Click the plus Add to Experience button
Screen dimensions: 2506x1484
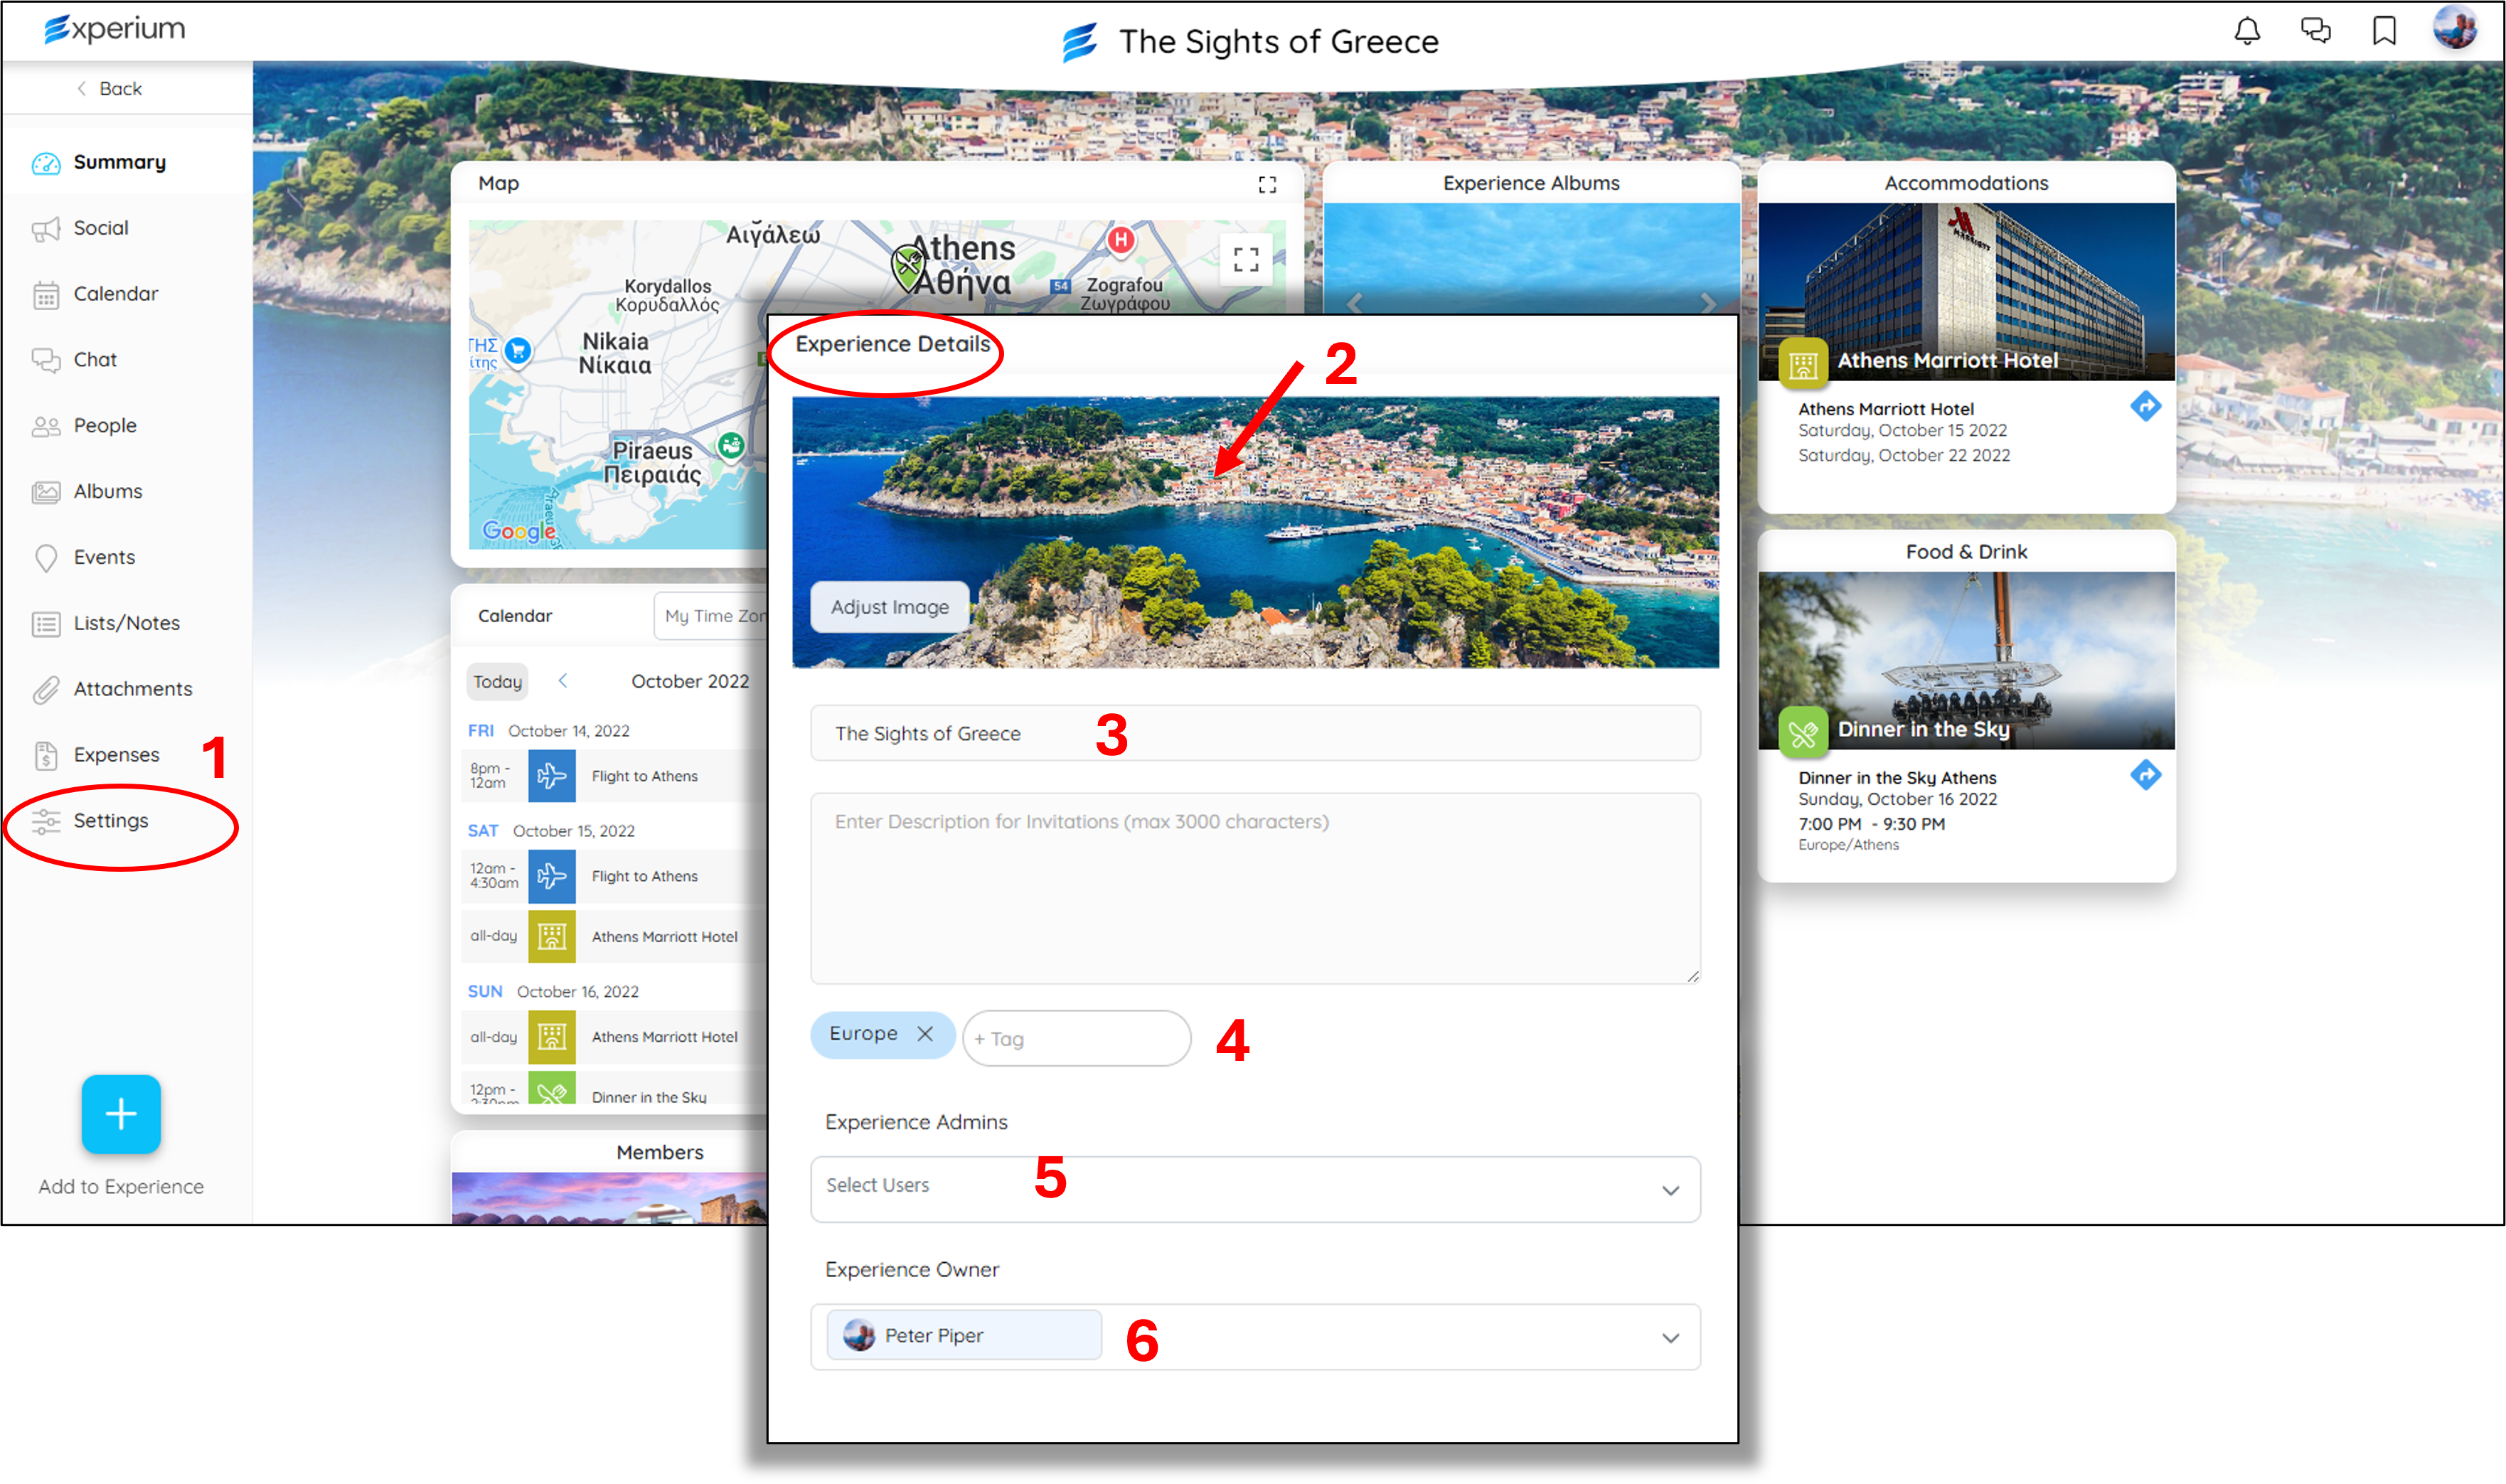tap(121, 1114)
